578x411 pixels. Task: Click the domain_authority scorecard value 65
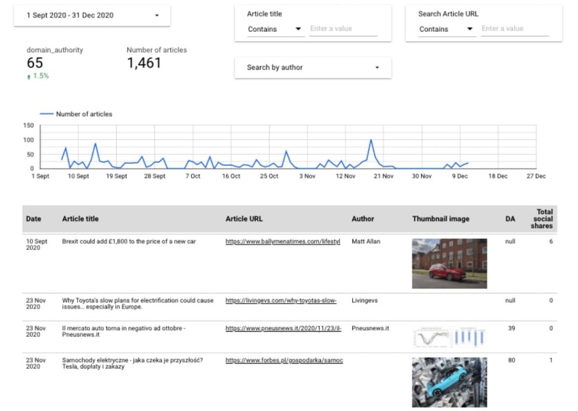[35, 63]
